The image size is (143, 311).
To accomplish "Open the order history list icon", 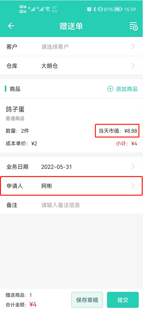I will pyautogui.click(x=134, y=26).
